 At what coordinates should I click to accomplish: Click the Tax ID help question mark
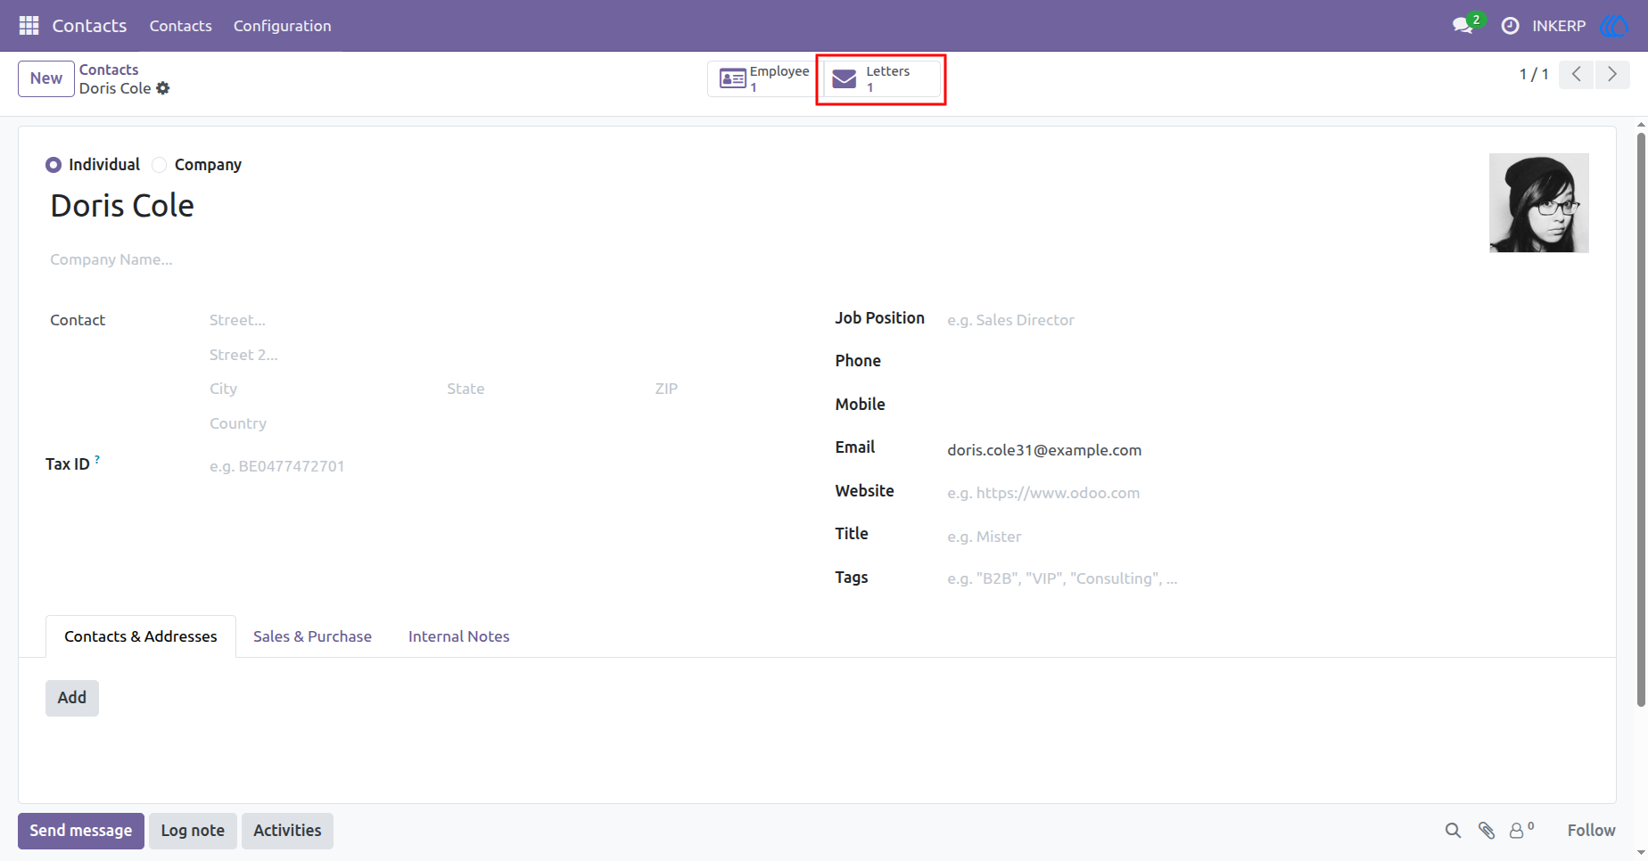(x=97, y=460)
